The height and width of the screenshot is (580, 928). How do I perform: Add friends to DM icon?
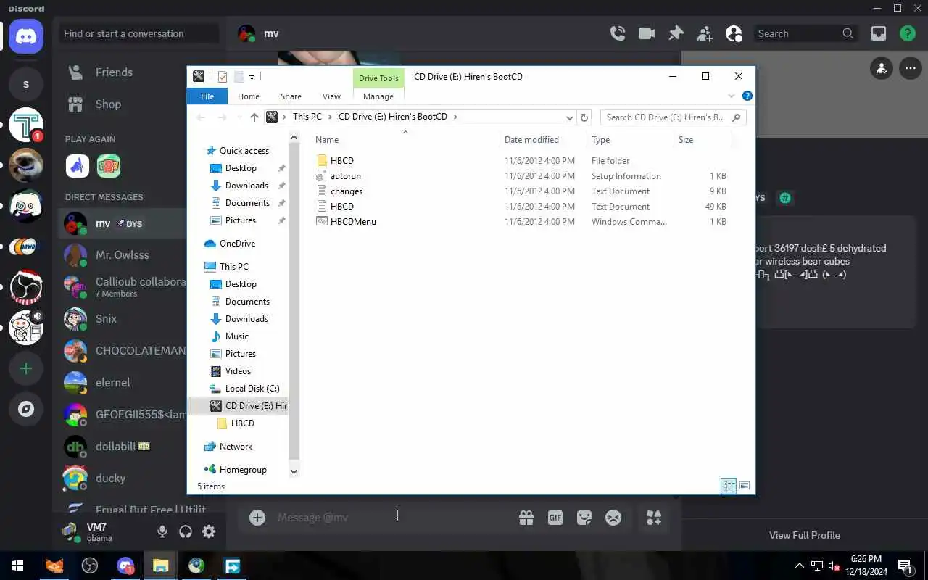coord(705,33)
